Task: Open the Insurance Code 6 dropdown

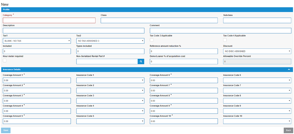Action: [257, 81]
